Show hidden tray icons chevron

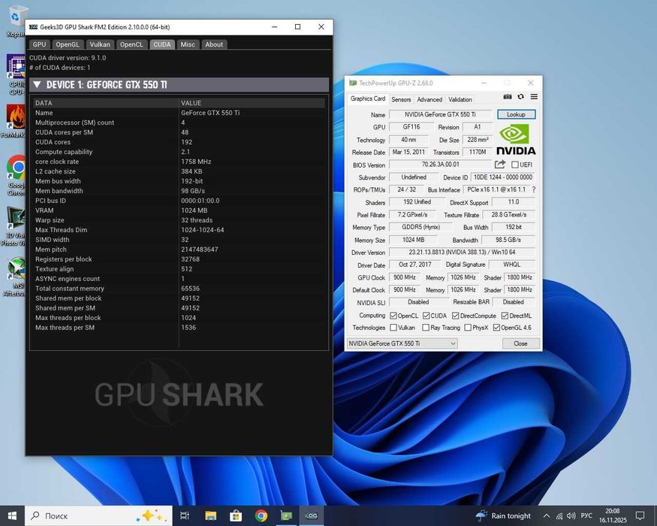coord(547,516)
